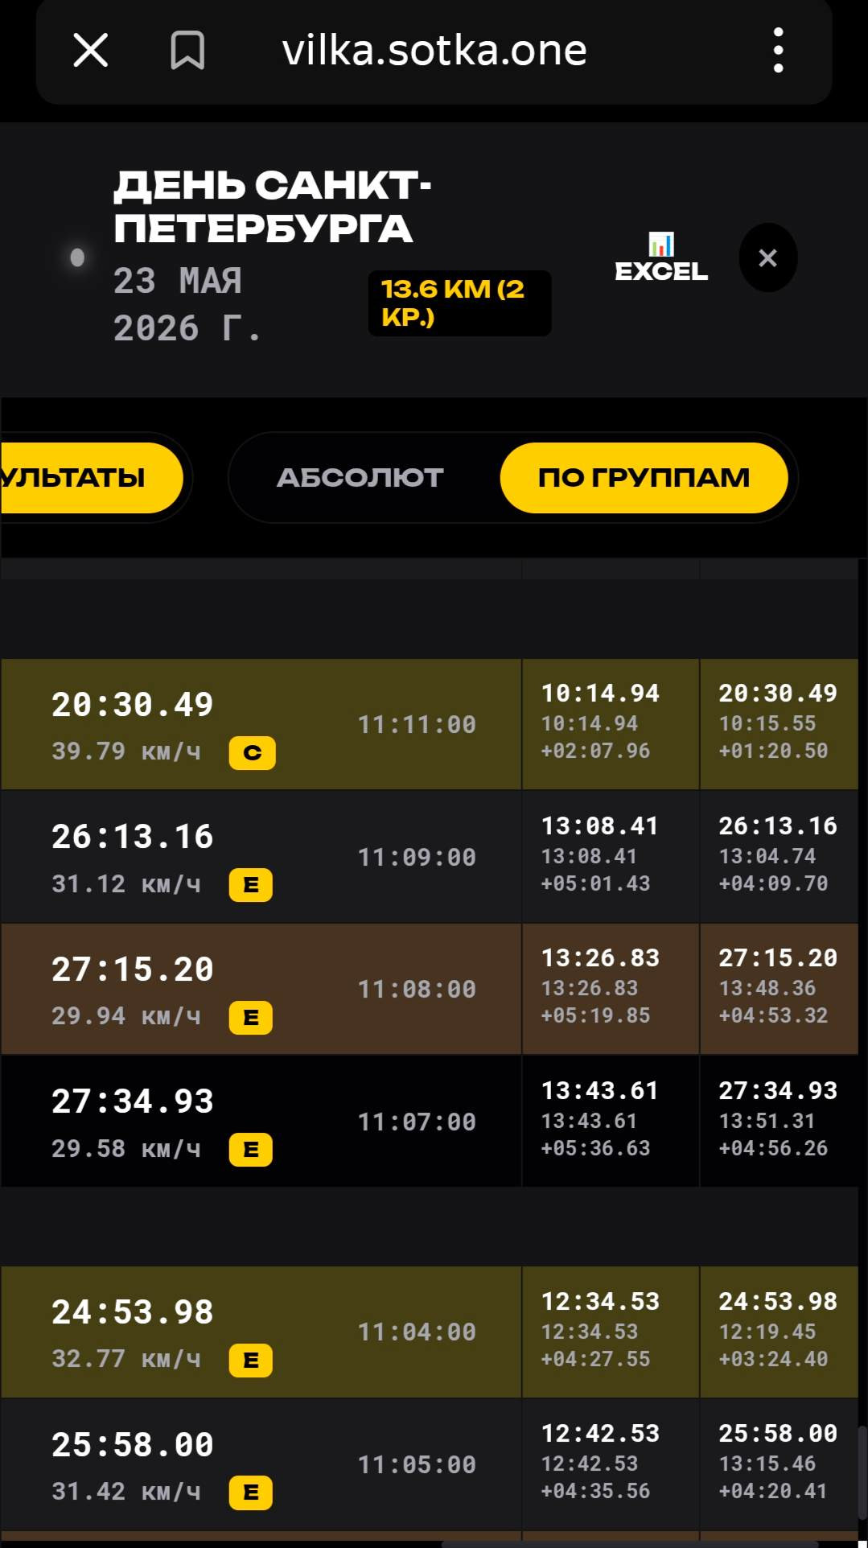The height and width of the screenshot is (1548, 868).
Task: Click the vilka.sotka.one address bar
Action: (x=434, y=51)
